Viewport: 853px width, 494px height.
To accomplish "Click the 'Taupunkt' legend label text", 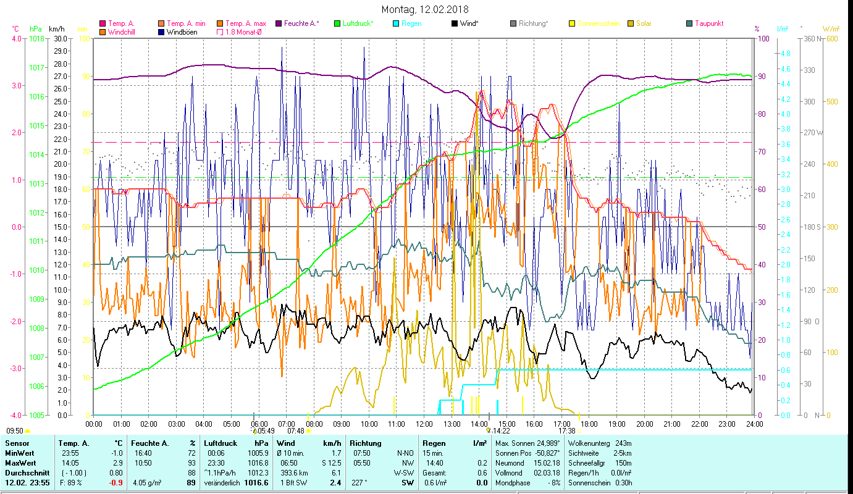I will (x=709, y=24).
